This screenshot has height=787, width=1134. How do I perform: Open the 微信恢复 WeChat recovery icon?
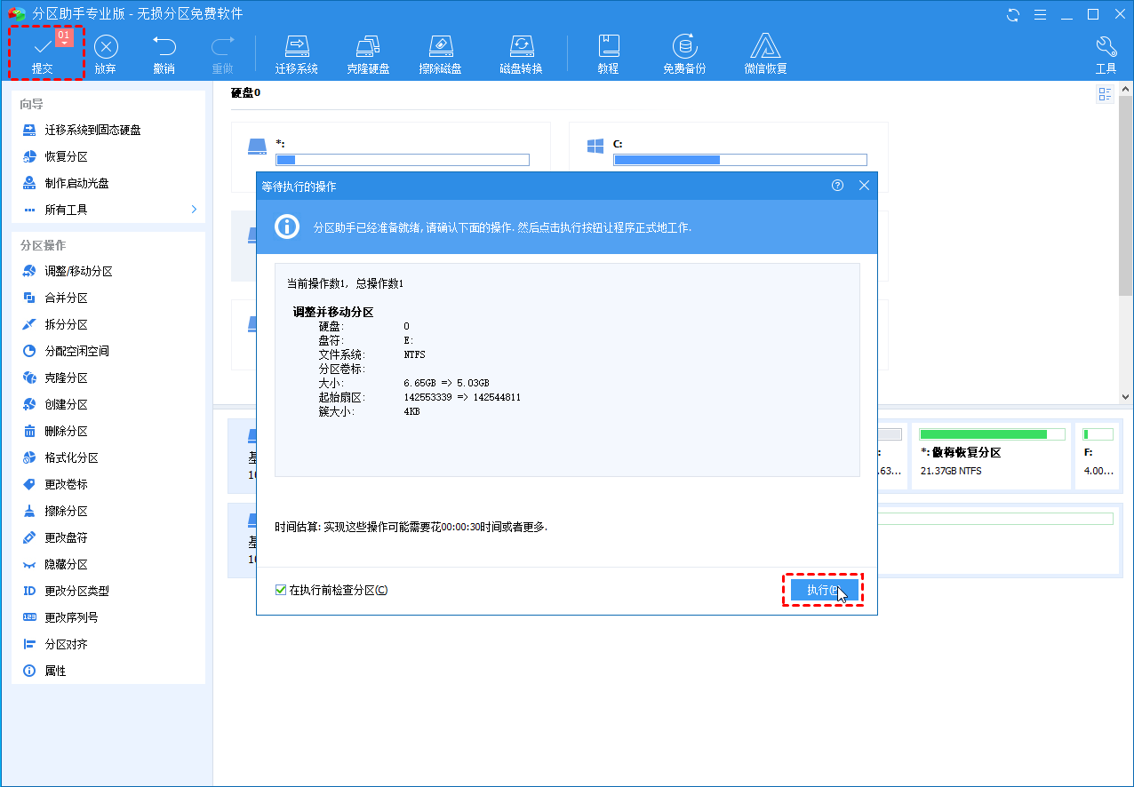pos(765,53)
